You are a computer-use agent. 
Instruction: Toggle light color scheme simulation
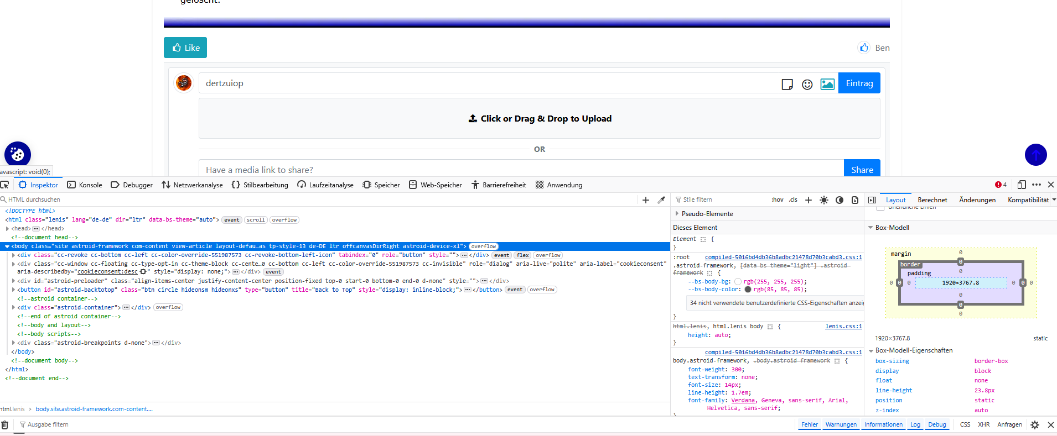(x=824, y=200)
